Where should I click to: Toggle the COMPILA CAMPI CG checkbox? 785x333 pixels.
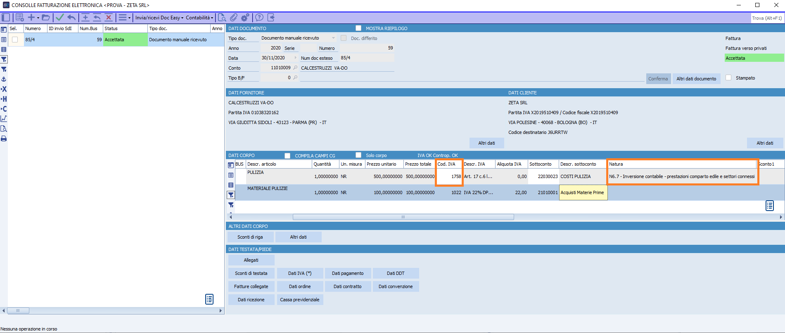coord(287,155)
